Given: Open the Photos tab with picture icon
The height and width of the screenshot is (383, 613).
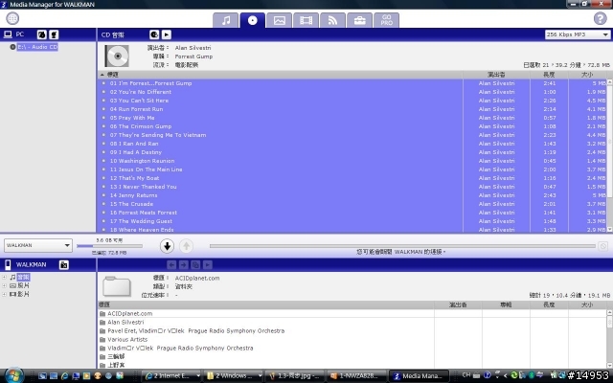Looking at the screenshot, I should [x=279, y=20].
